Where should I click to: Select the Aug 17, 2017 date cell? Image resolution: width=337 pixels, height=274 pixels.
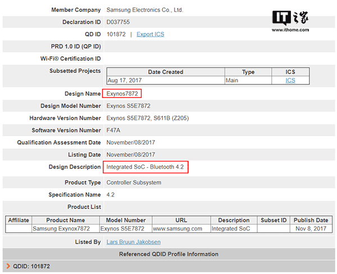pyautogui.click(x=166, y=80)
